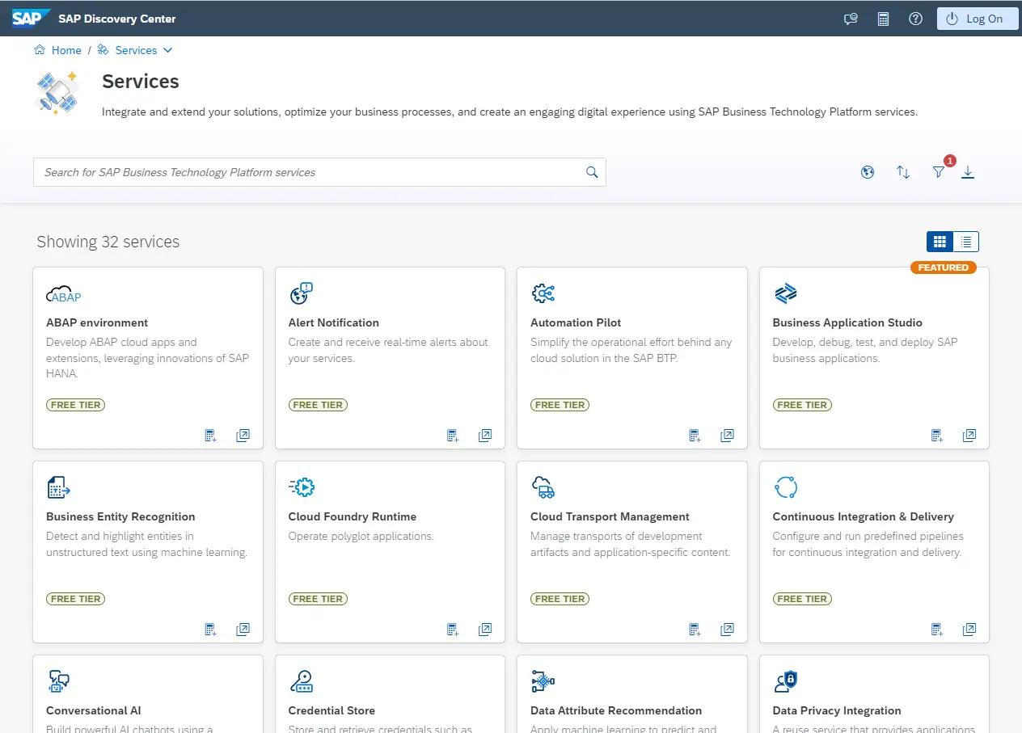The height and width of the screenshot is (733, 1022).
Task: Open the Credential Store service card
Action: coord(390,694)
